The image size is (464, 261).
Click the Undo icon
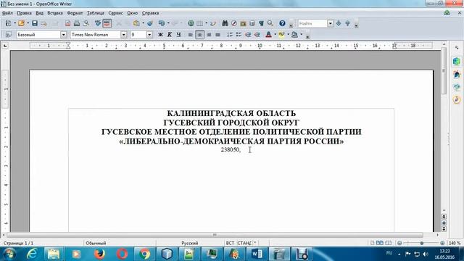161,23
